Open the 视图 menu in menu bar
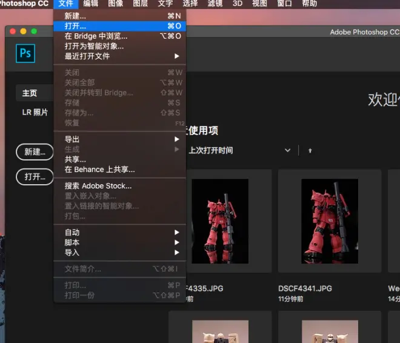 point(259,4)
